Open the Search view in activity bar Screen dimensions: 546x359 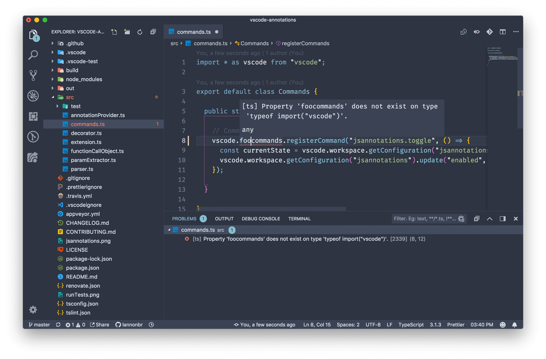pyautogui.click(x=33, y=55)
